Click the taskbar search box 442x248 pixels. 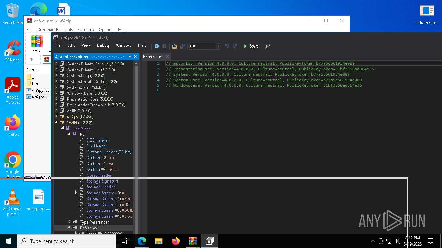pos(66,241)
